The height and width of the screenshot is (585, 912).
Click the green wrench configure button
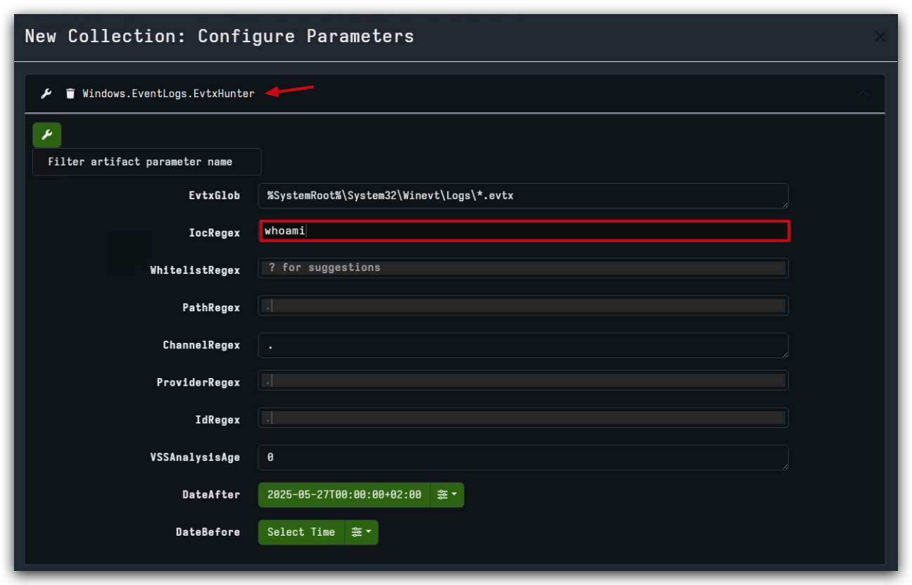point(47,134)
